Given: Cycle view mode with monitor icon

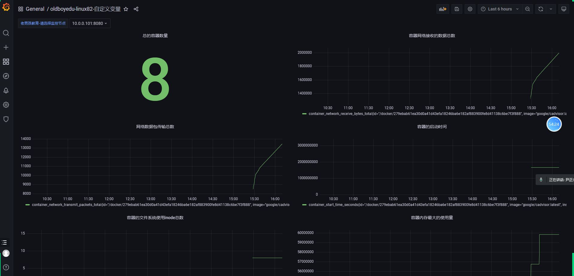Looking at the screenshot, I should click(x=564, y=9).
